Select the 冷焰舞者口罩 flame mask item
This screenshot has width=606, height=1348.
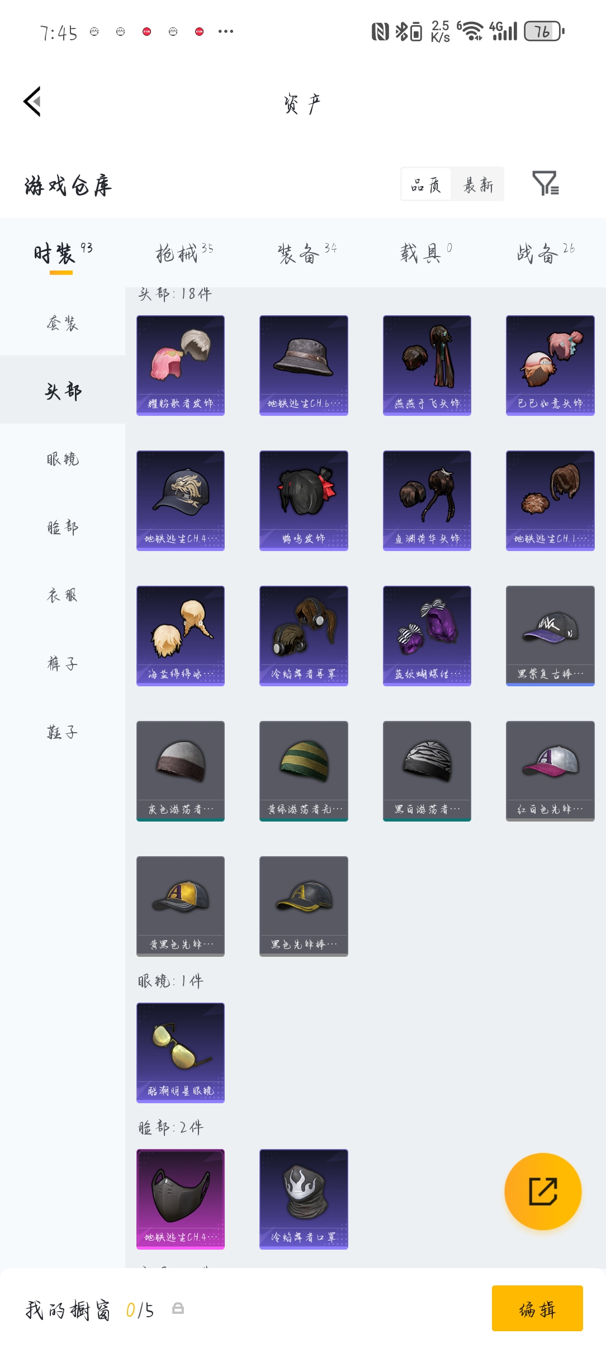[304, 1199]
